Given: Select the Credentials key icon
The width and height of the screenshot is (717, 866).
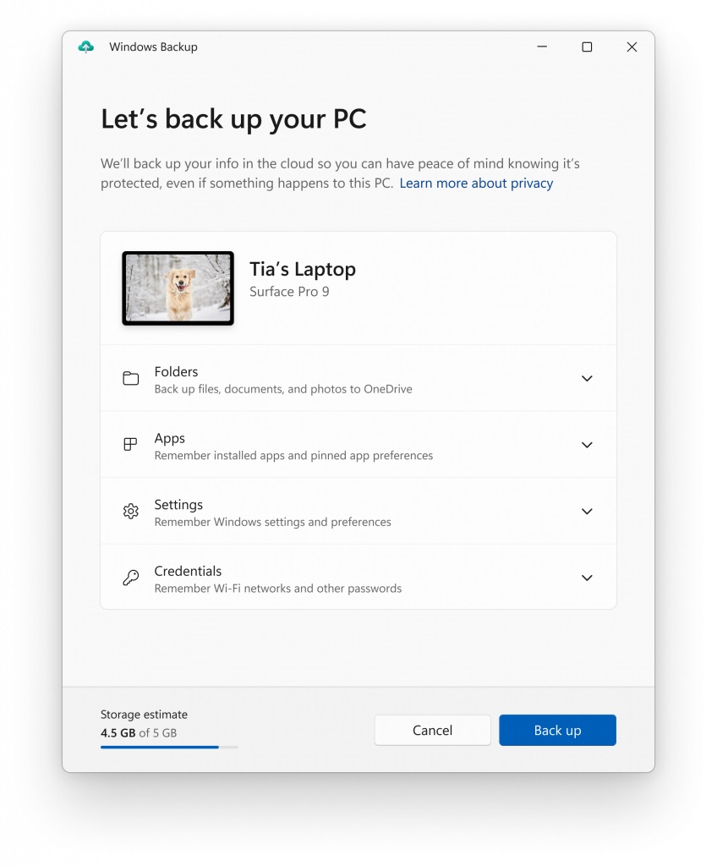Looking at the screenshot, I should [130, 577].
